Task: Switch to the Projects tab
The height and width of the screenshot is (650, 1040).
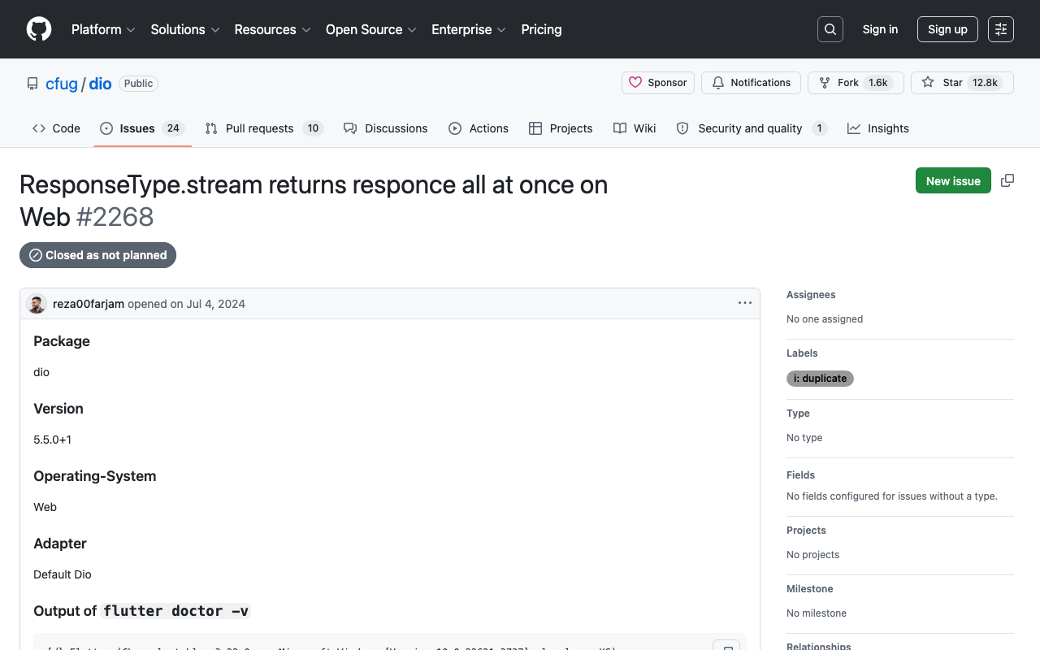Action: (561, 128)
